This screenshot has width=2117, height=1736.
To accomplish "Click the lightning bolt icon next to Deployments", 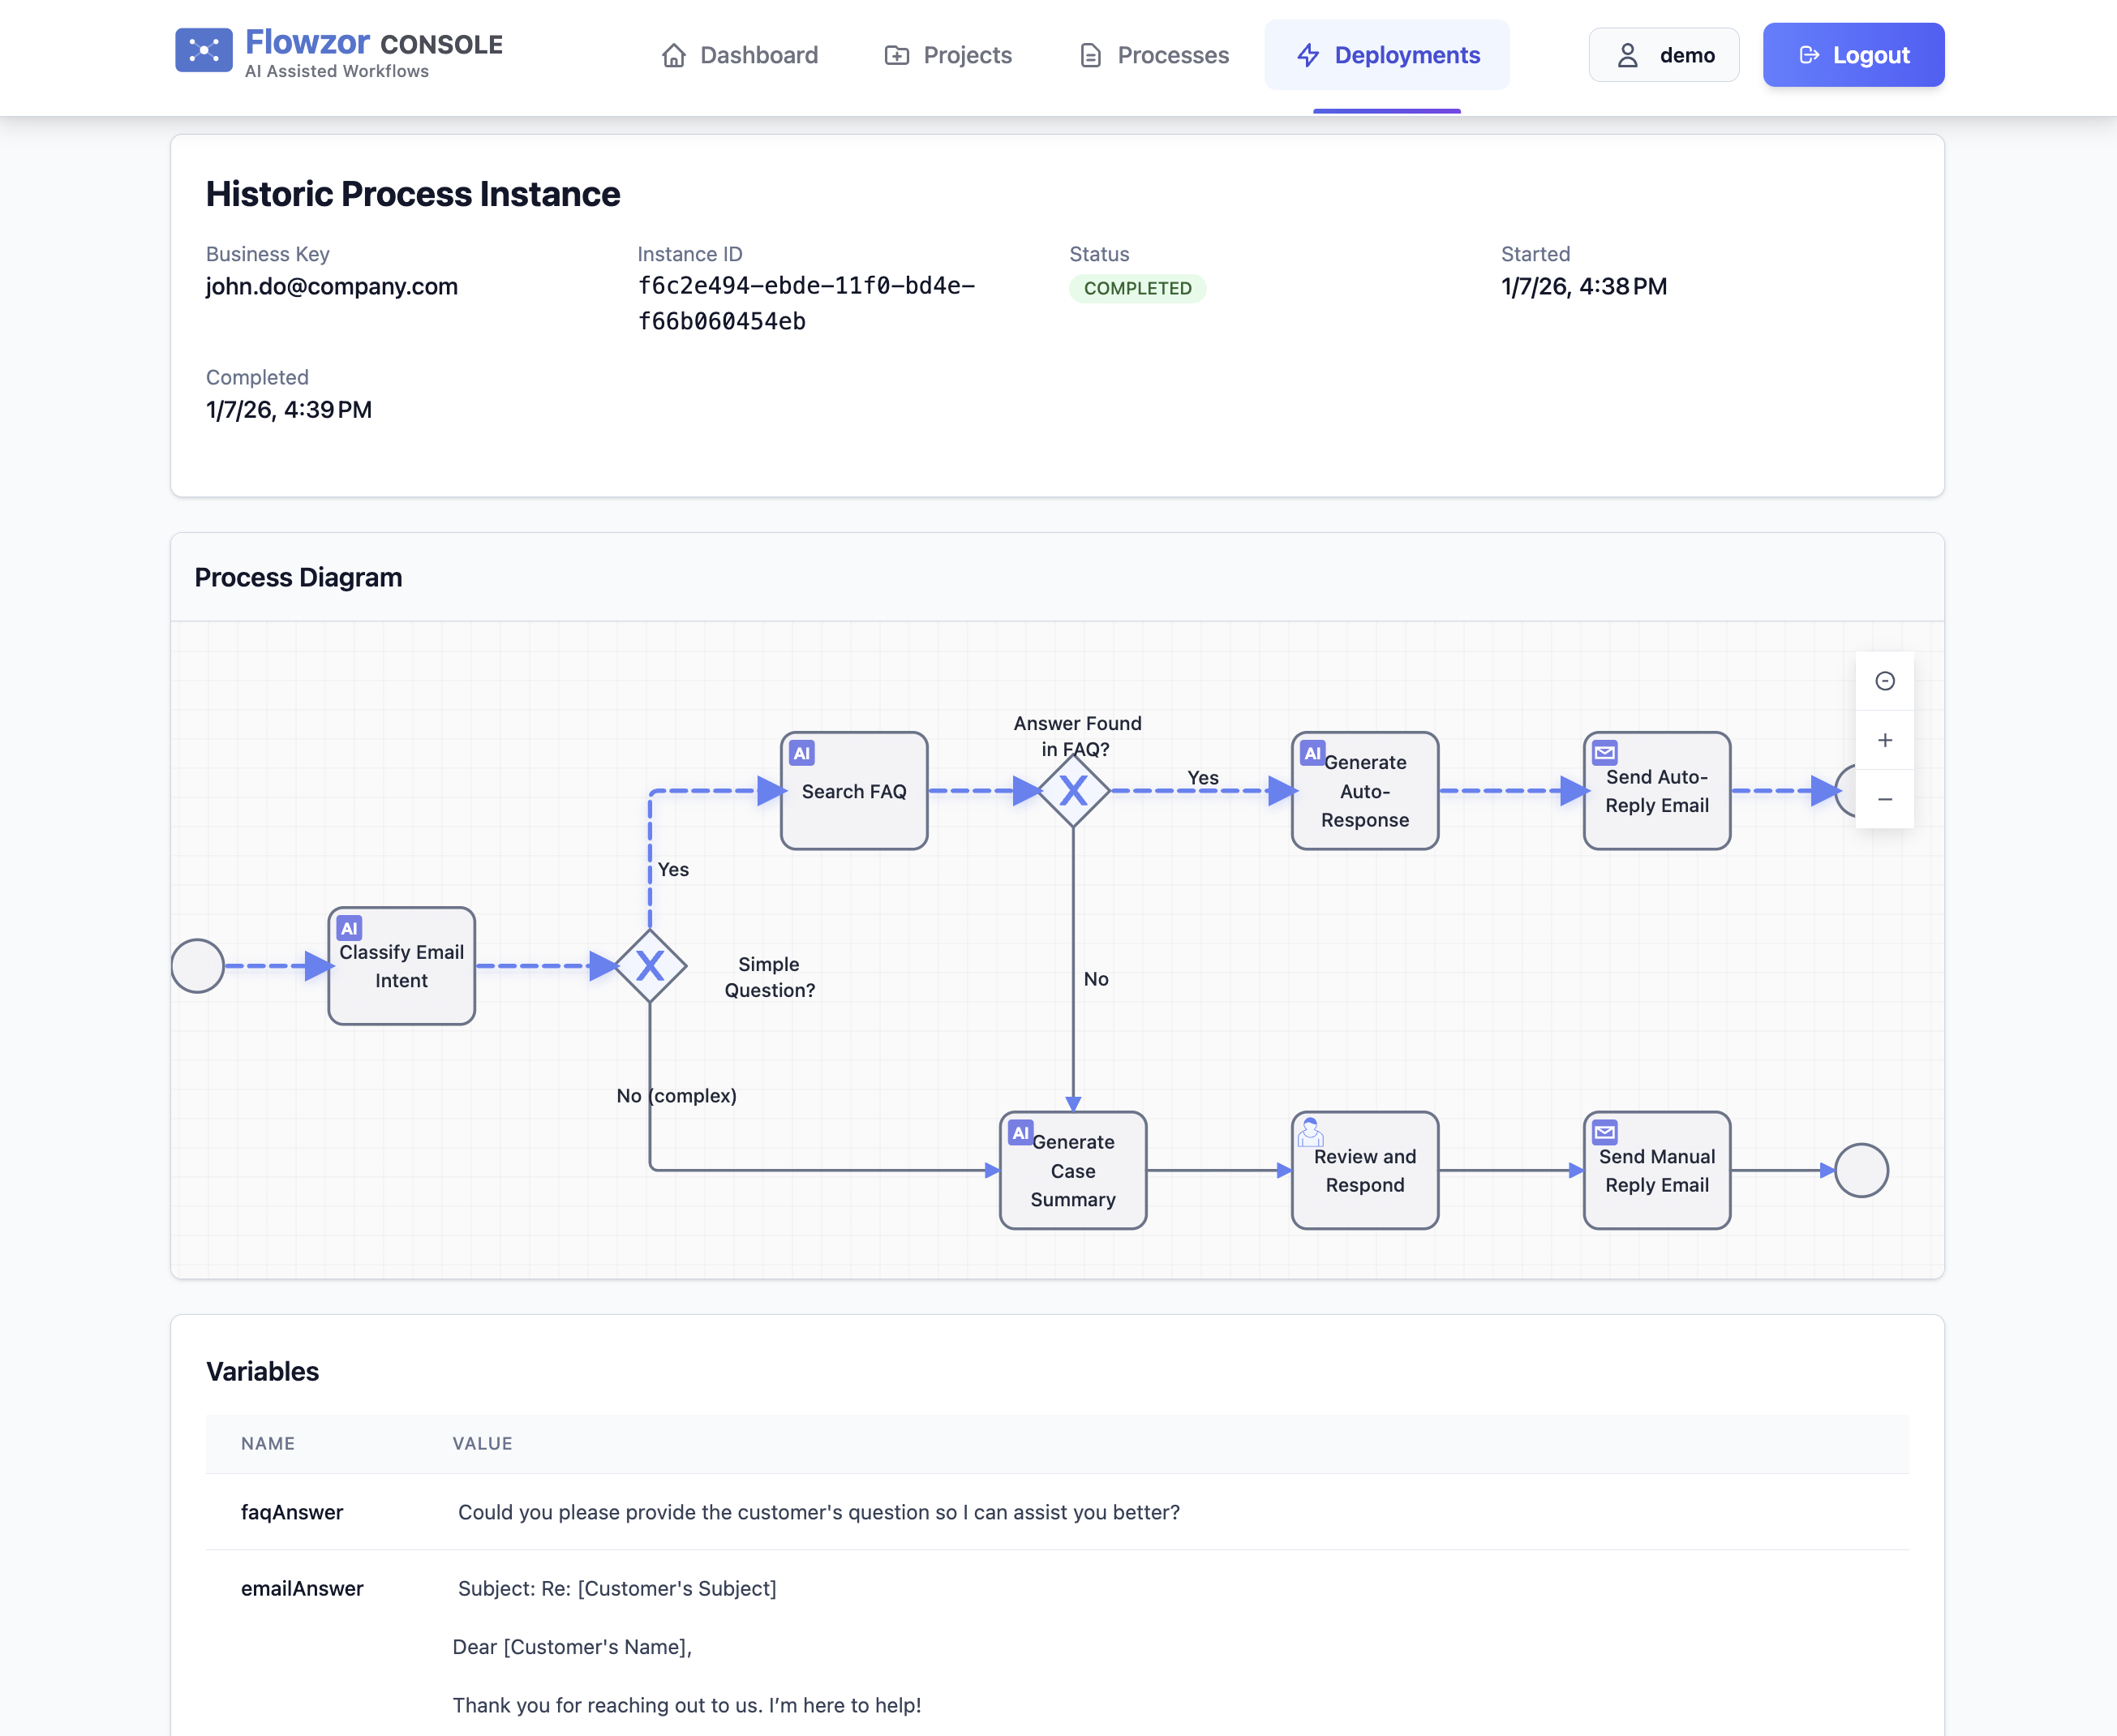I will 1308,56.
